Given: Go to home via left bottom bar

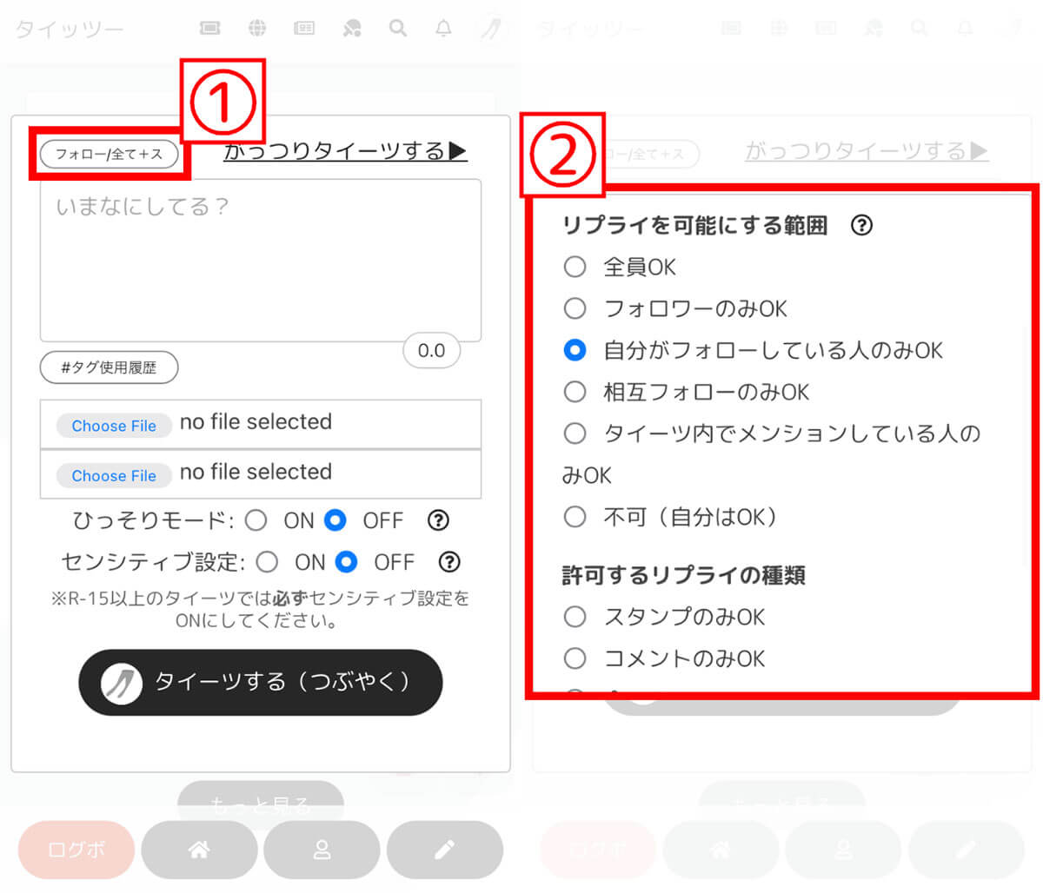Looking at the screenshot, I should point(199,850).
